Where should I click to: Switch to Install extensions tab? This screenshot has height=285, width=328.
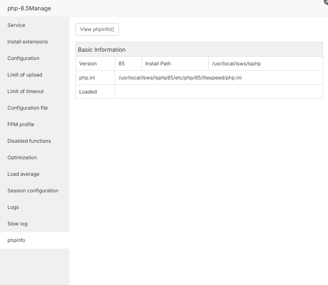coord(28,42)
